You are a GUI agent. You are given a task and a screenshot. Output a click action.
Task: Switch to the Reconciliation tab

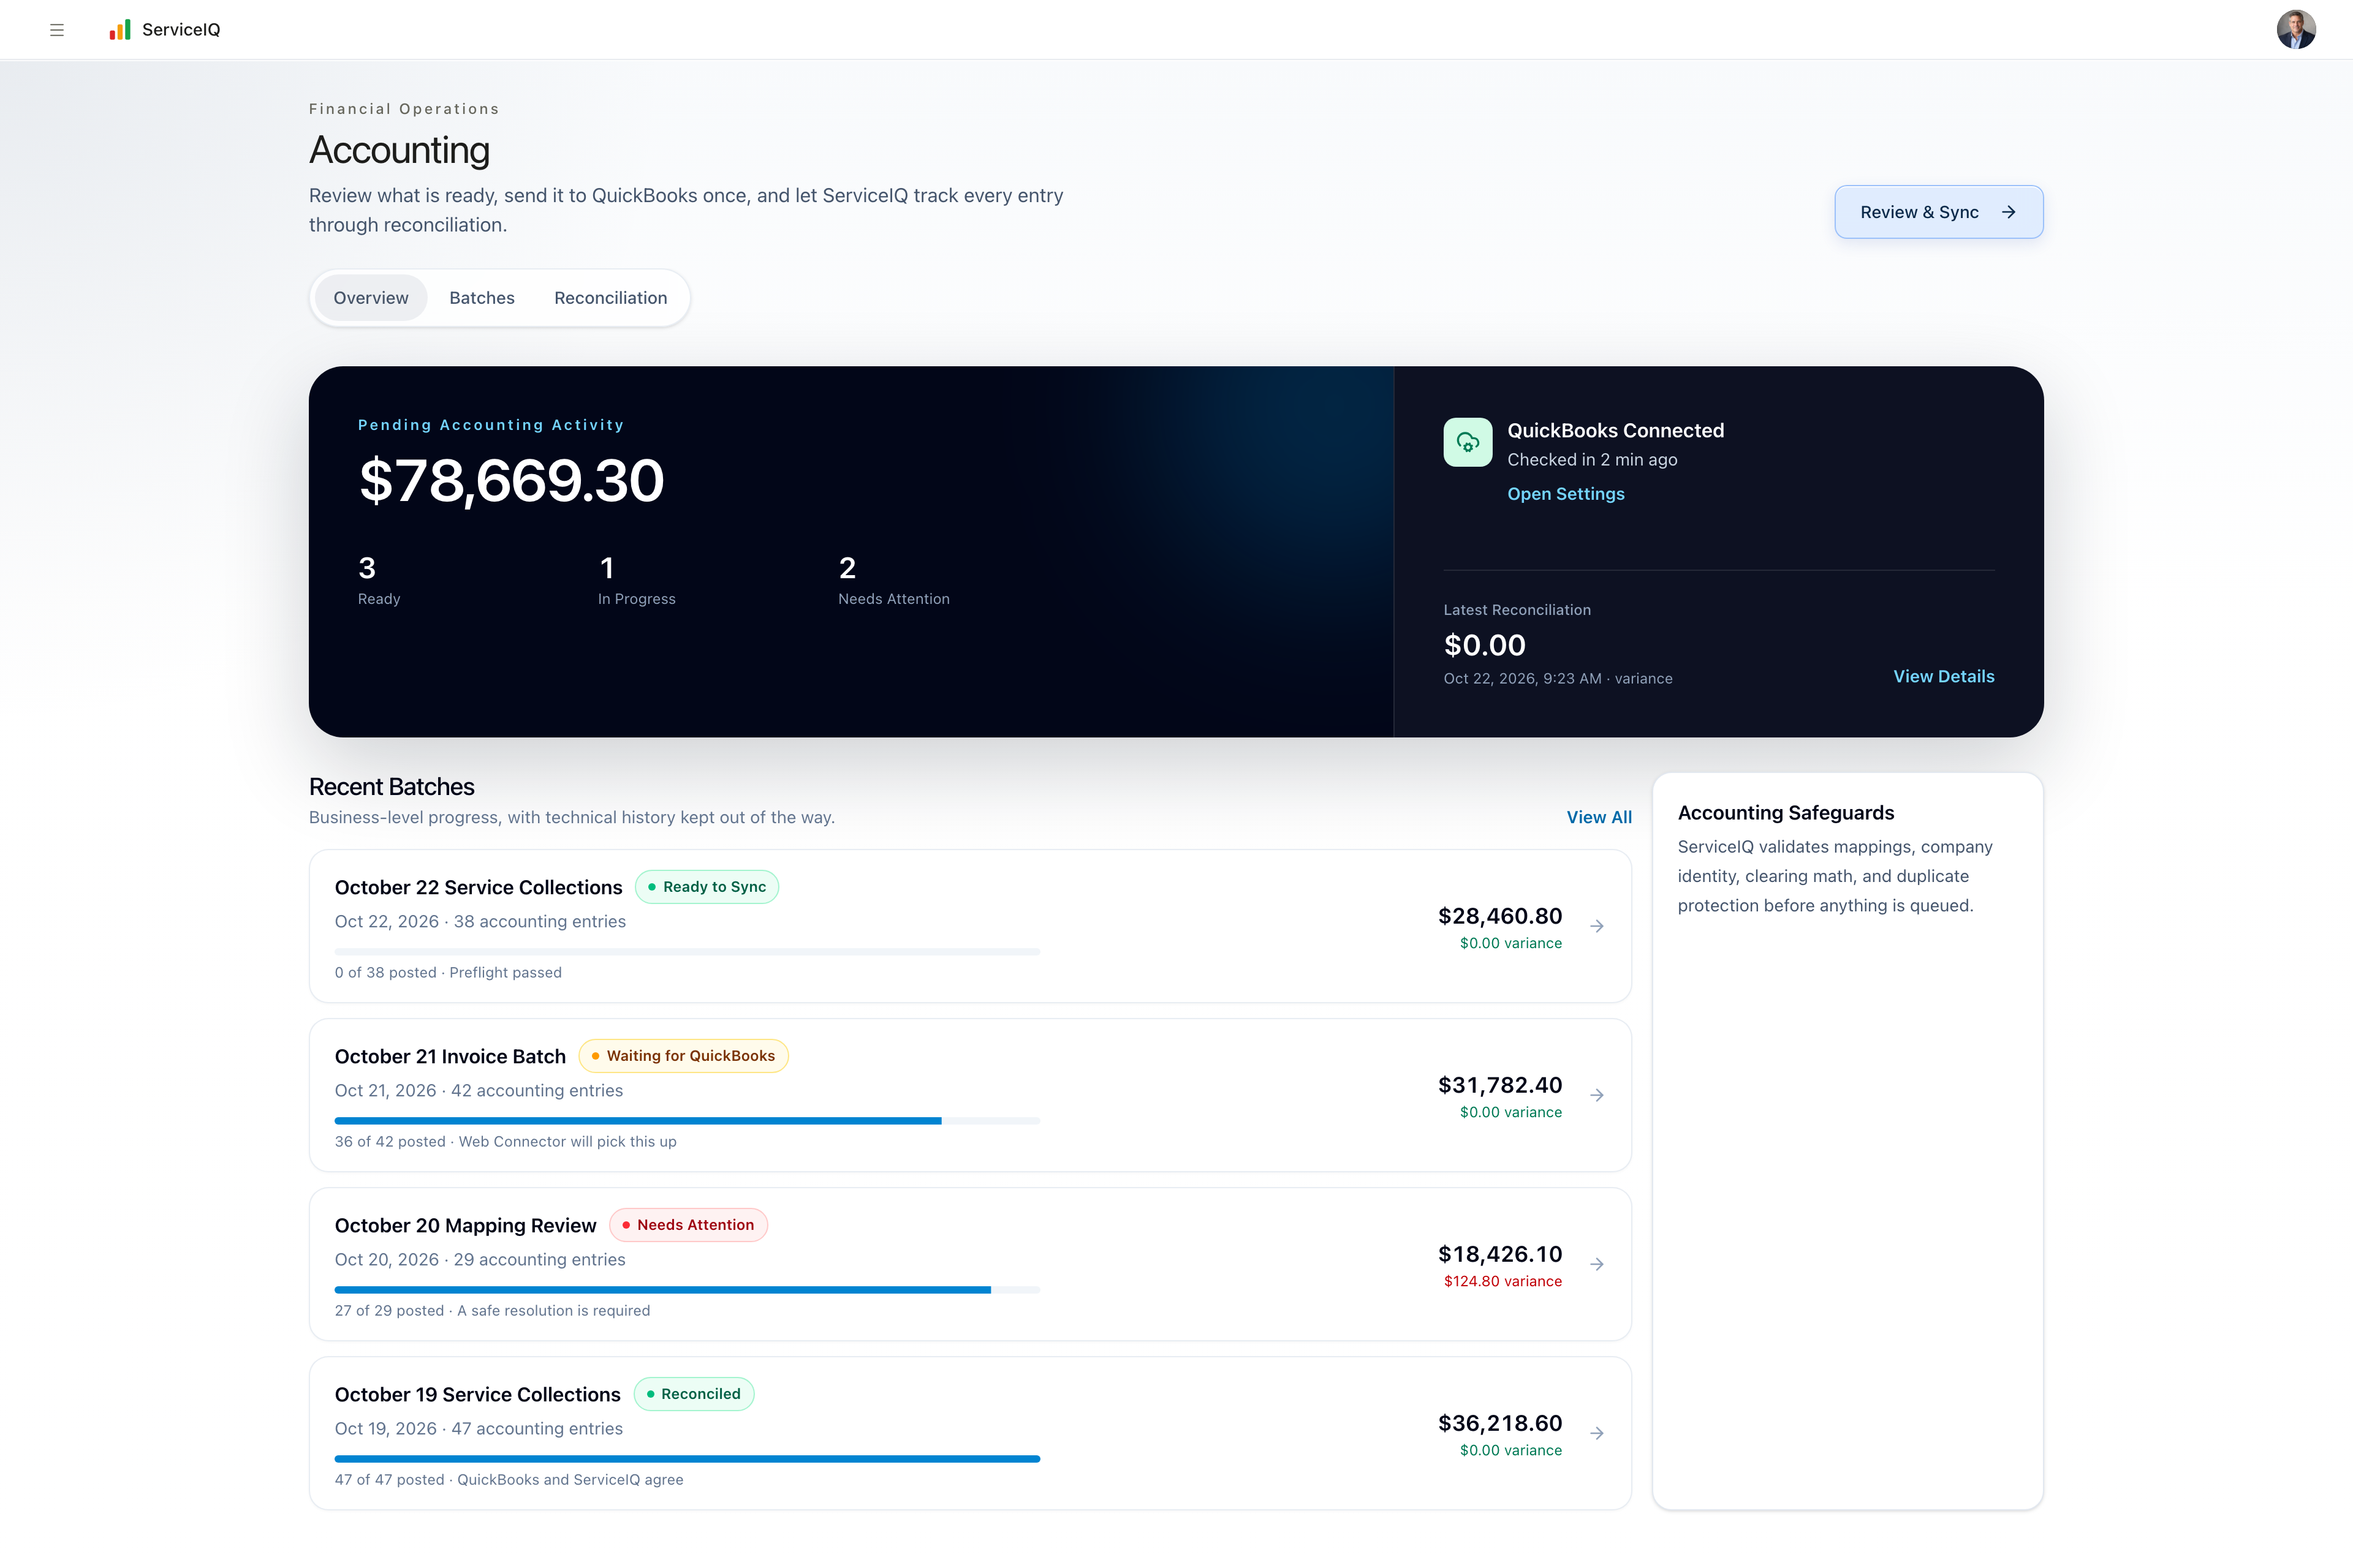tap(610, 298)
